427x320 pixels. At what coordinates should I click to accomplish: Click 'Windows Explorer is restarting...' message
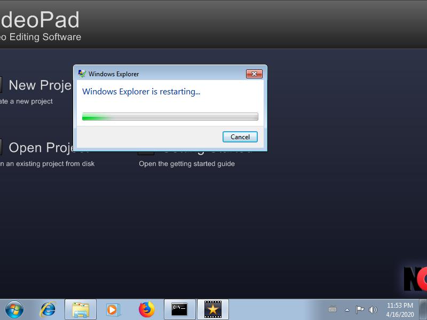coord(141,92)
